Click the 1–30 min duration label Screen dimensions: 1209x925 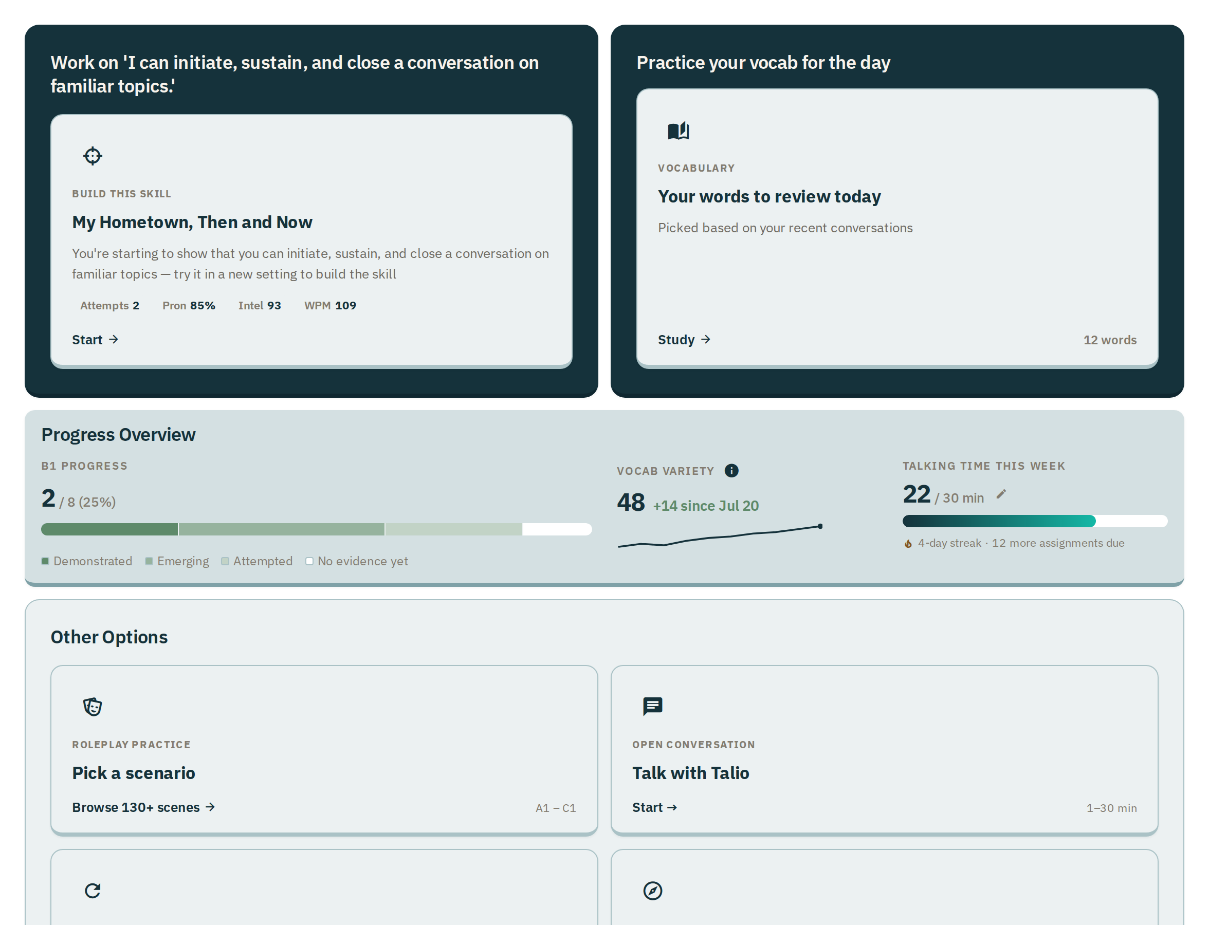point(1111,808)
